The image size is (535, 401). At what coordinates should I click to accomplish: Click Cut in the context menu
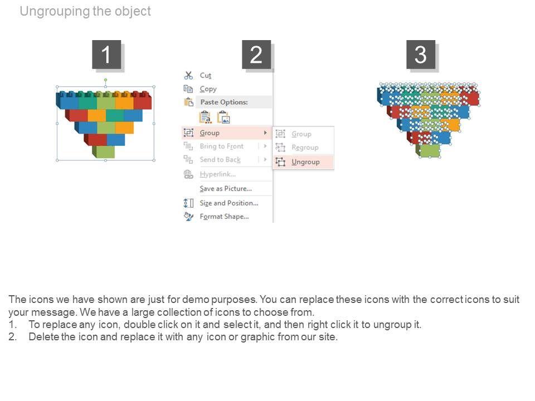[x=206, y=75]
